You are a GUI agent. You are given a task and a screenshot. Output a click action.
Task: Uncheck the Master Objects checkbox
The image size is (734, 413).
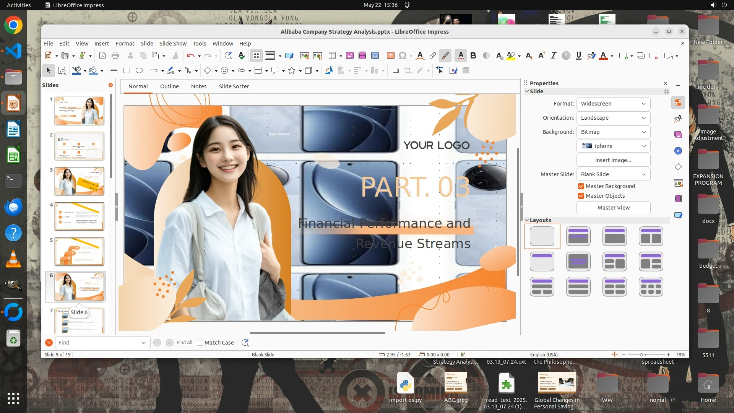click(581, 196)
